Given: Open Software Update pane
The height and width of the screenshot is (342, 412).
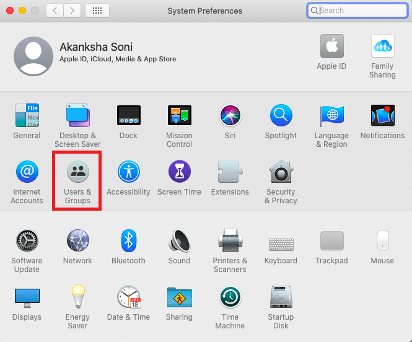Looking at the screenshot, I should coord(27,240).
